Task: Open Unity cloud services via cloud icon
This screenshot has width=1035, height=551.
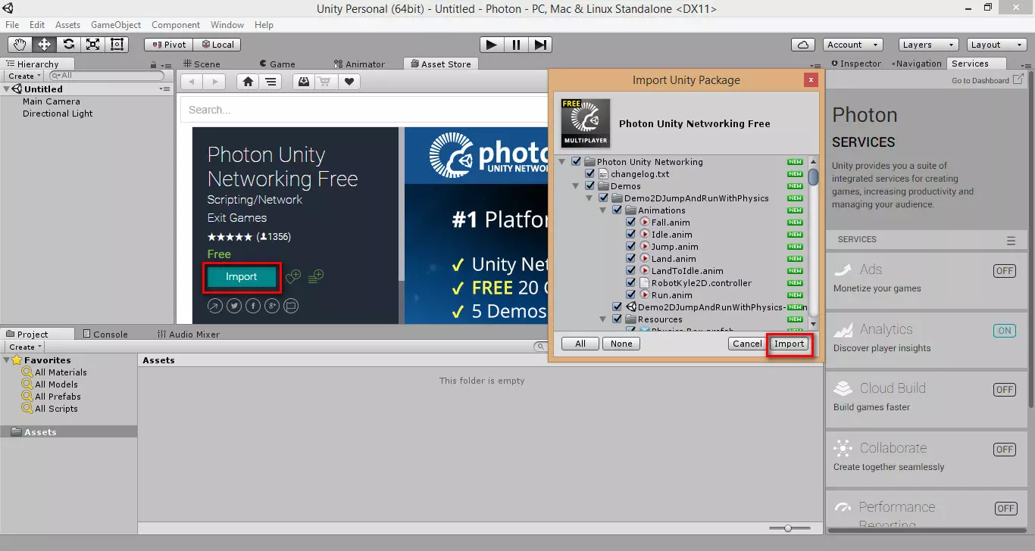Action: pyautogui.click(x=802, y=45)
